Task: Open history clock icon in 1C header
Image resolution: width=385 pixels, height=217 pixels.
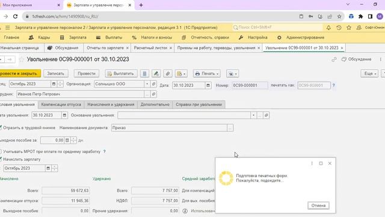Action: point(339,28)
